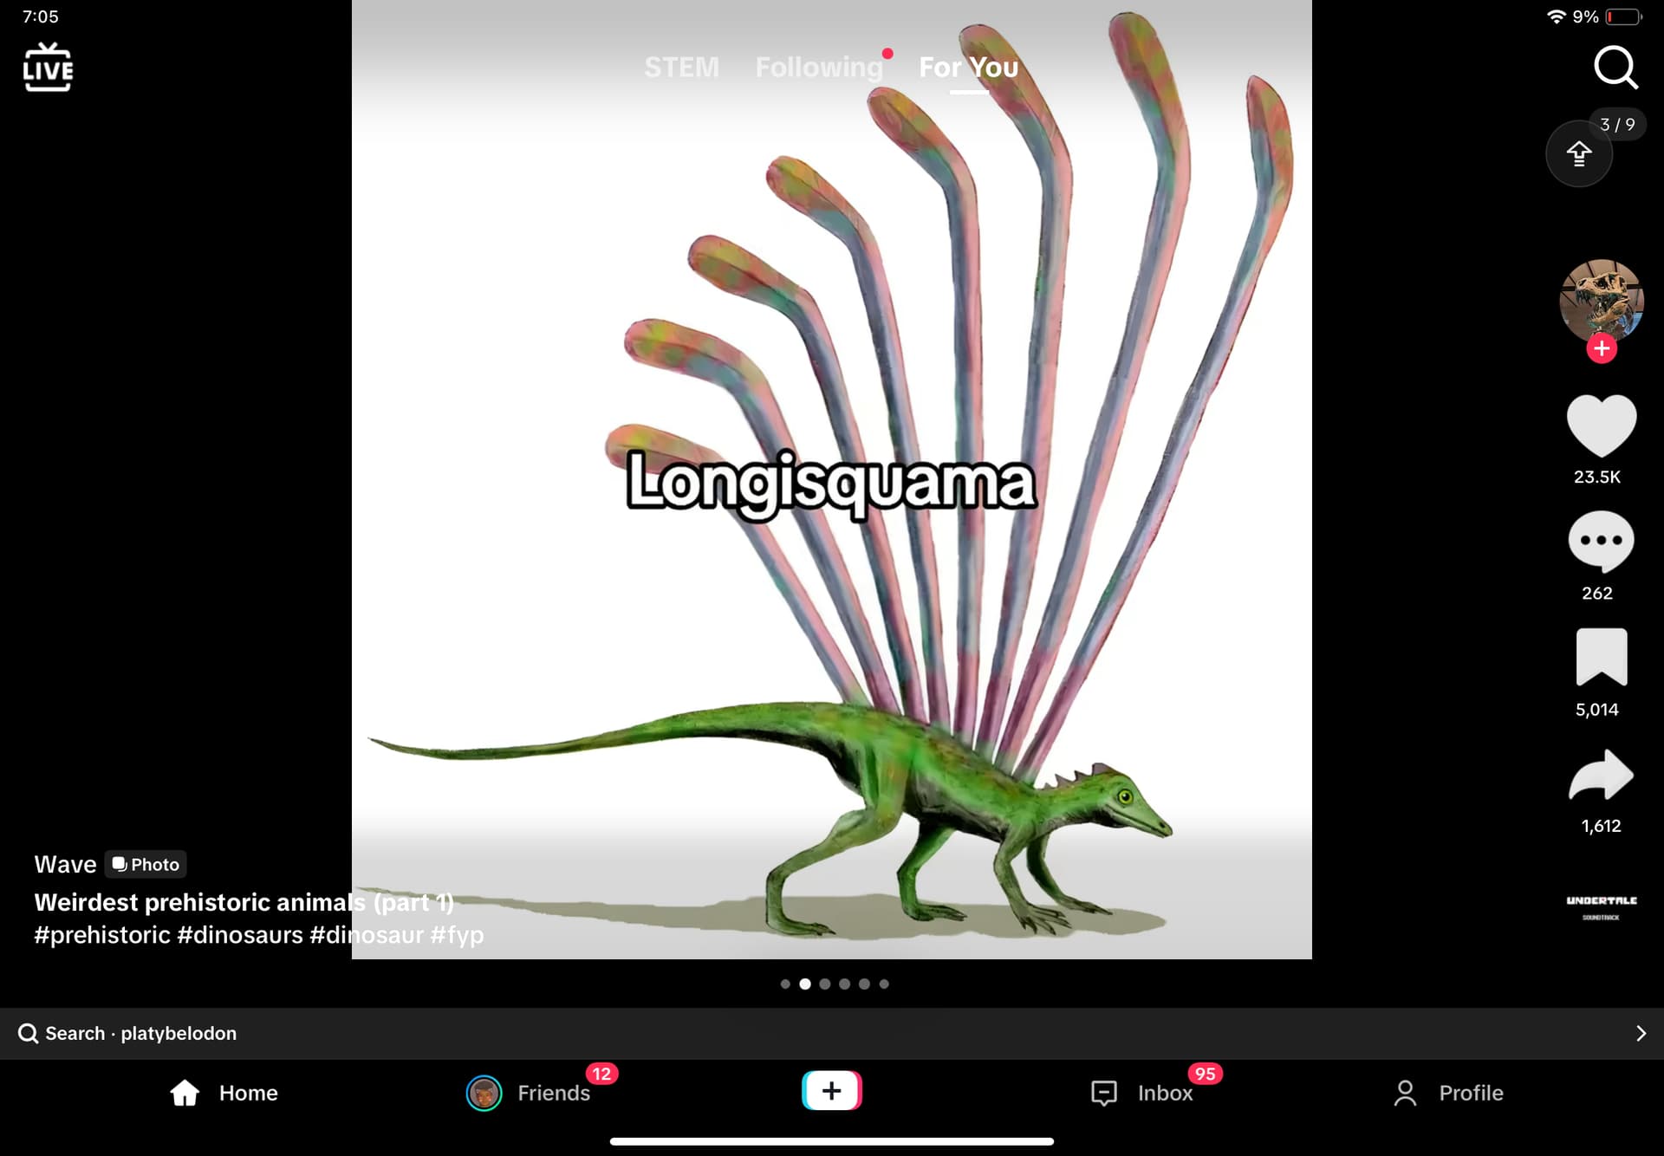This screenshot has width=1664, height=1156.
Task: Create new post with plus button
Action: pyautogui.click(x=831, y=1091)
